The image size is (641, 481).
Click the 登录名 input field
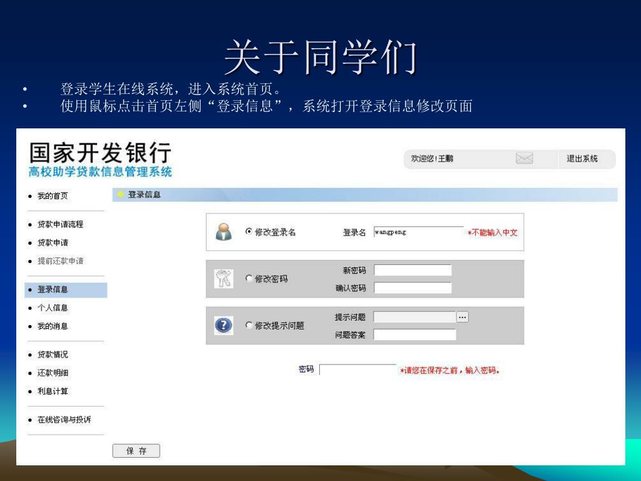(x=418, y=232)
